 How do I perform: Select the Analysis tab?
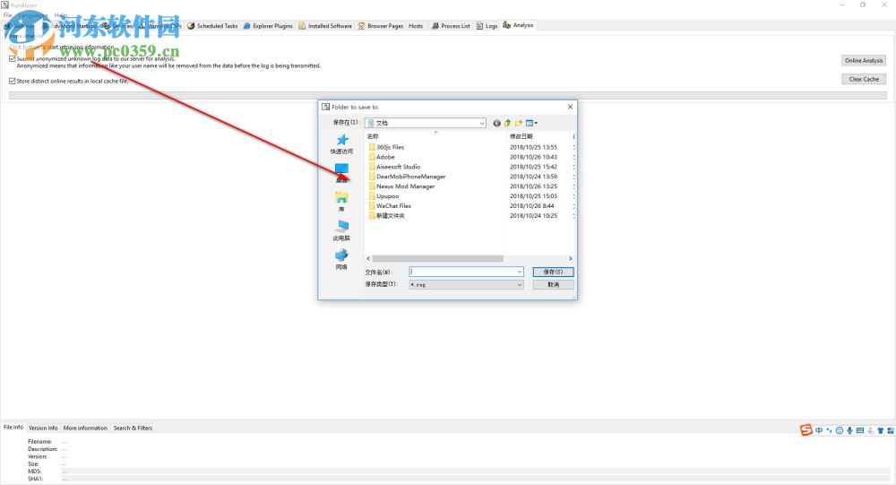(x=518, y=25)
